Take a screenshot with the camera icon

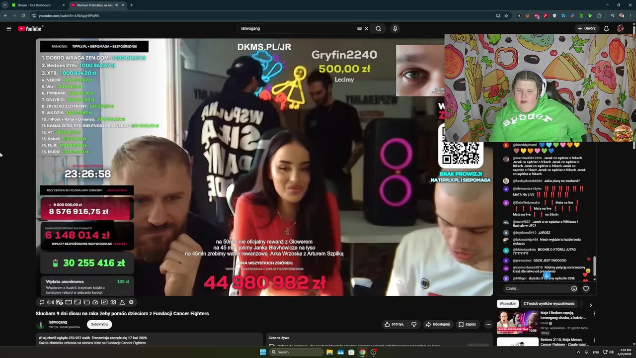[x=113, y=302]
